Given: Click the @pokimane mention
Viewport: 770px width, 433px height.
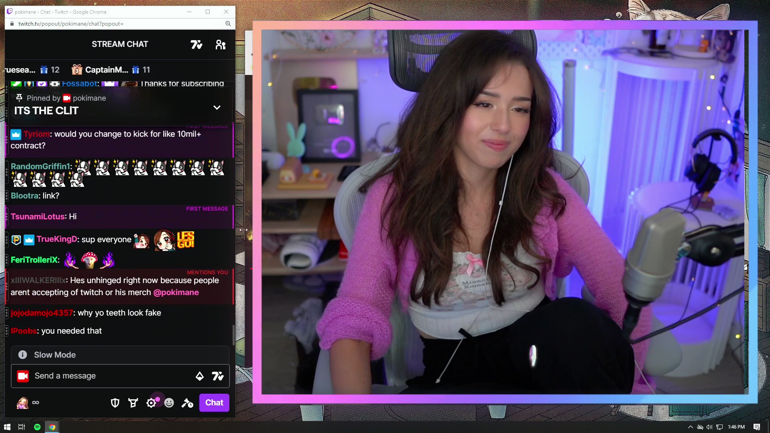Looking at the screenshot, I should [176, 292].
